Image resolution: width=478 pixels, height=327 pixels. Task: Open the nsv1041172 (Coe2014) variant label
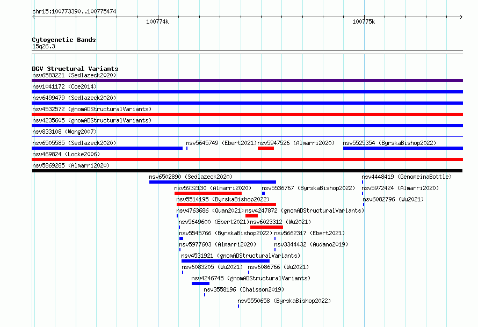[x=64, y=86]
